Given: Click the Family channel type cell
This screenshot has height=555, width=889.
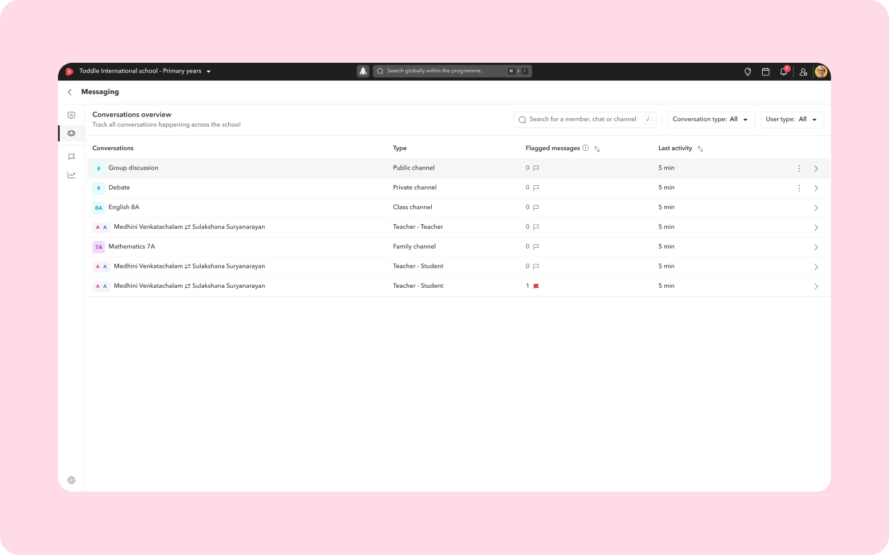Looking at the screenshot, I should 414,246.
